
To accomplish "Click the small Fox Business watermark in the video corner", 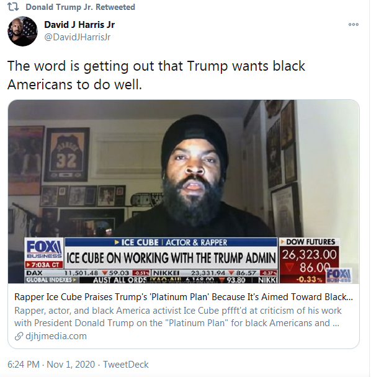I will [x=339, y=275].
